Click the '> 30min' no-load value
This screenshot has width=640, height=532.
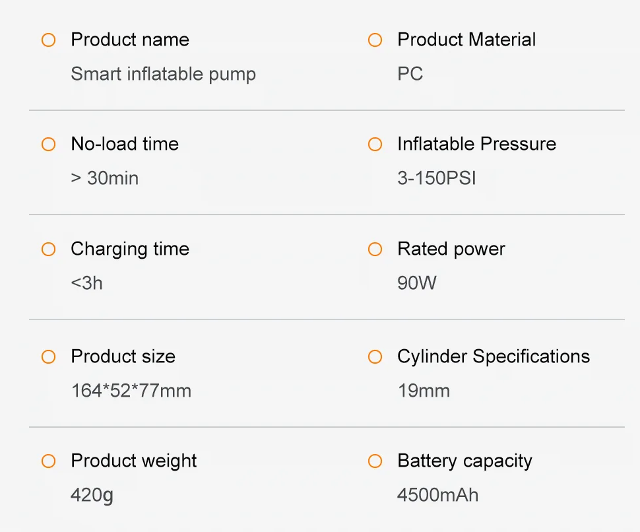104,178
